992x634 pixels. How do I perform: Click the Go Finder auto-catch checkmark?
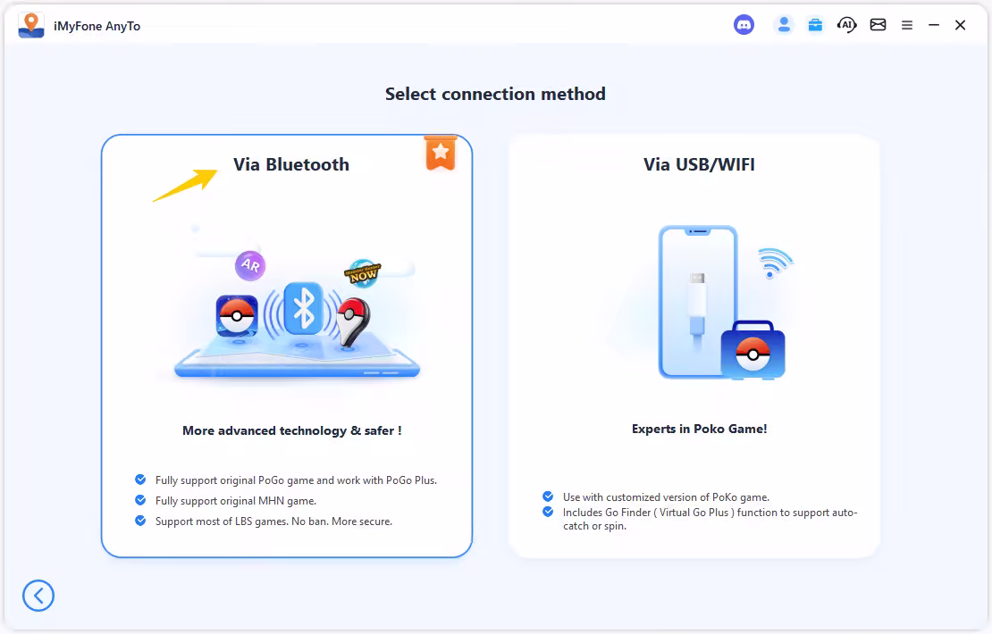[547, 512]
